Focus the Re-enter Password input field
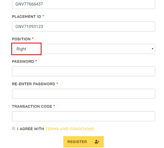The width and height of the screenshot is (164, 148). [84, 94]
